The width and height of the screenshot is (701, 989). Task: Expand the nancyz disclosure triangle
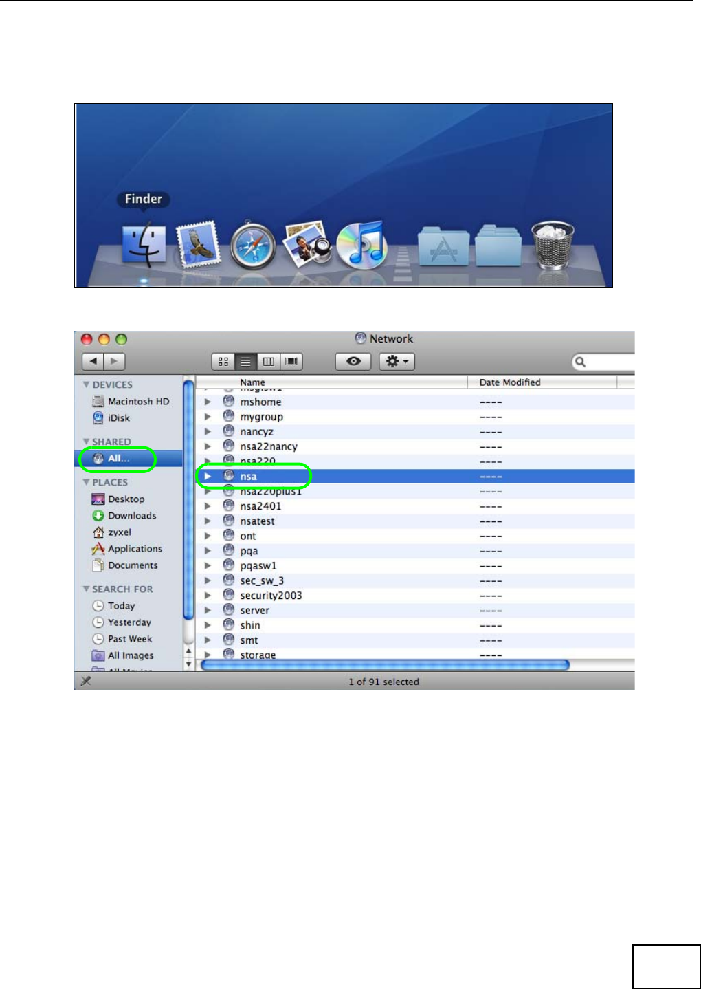pos(208,432)
